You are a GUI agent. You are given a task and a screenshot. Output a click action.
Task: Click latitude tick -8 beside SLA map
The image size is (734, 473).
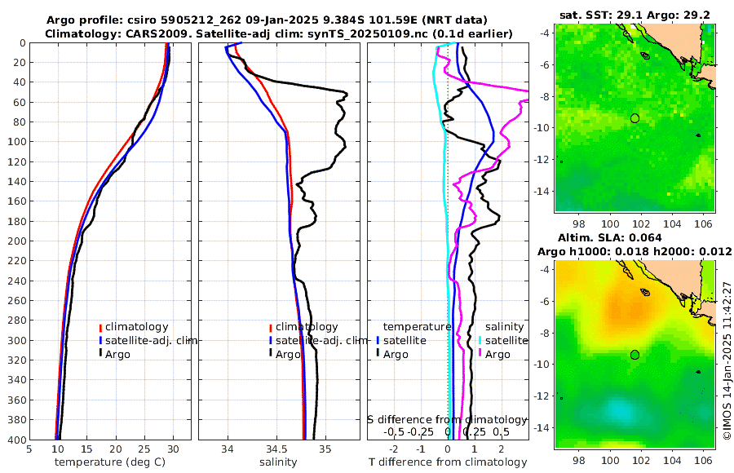point(546,333)
